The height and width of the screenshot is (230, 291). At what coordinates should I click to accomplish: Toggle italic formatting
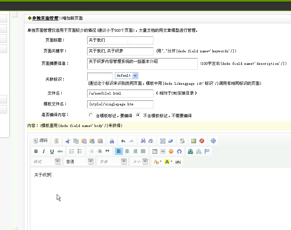[44, 151]
